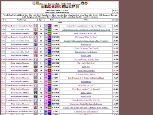Click the Neptune icon in row #299
Viewport: 153px width, 115px height.
coord(35,26)
